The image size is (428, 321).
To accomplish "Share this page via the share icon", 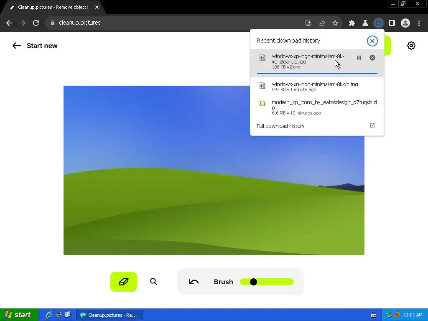I will click(322, 23).
